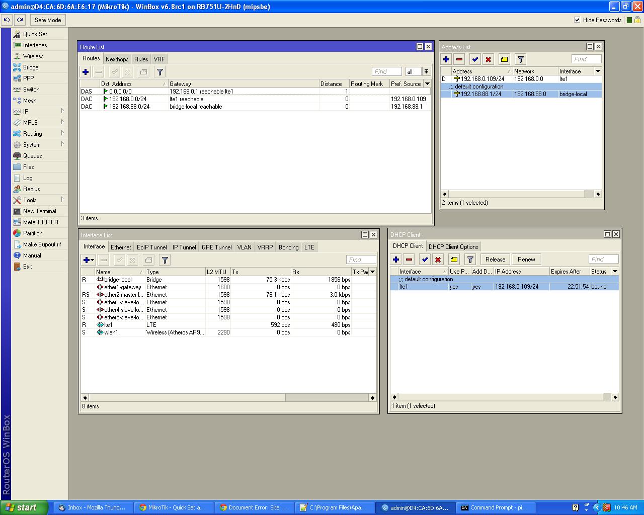The width and height of the screenshot is (644, 515).
Task: Click the Find field in Address List
Action: tap(586, 59)
